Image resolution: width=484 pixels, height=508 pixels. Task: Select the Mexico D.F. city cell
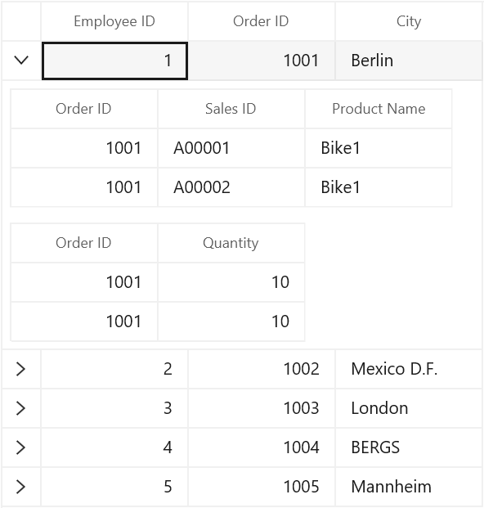409,369
